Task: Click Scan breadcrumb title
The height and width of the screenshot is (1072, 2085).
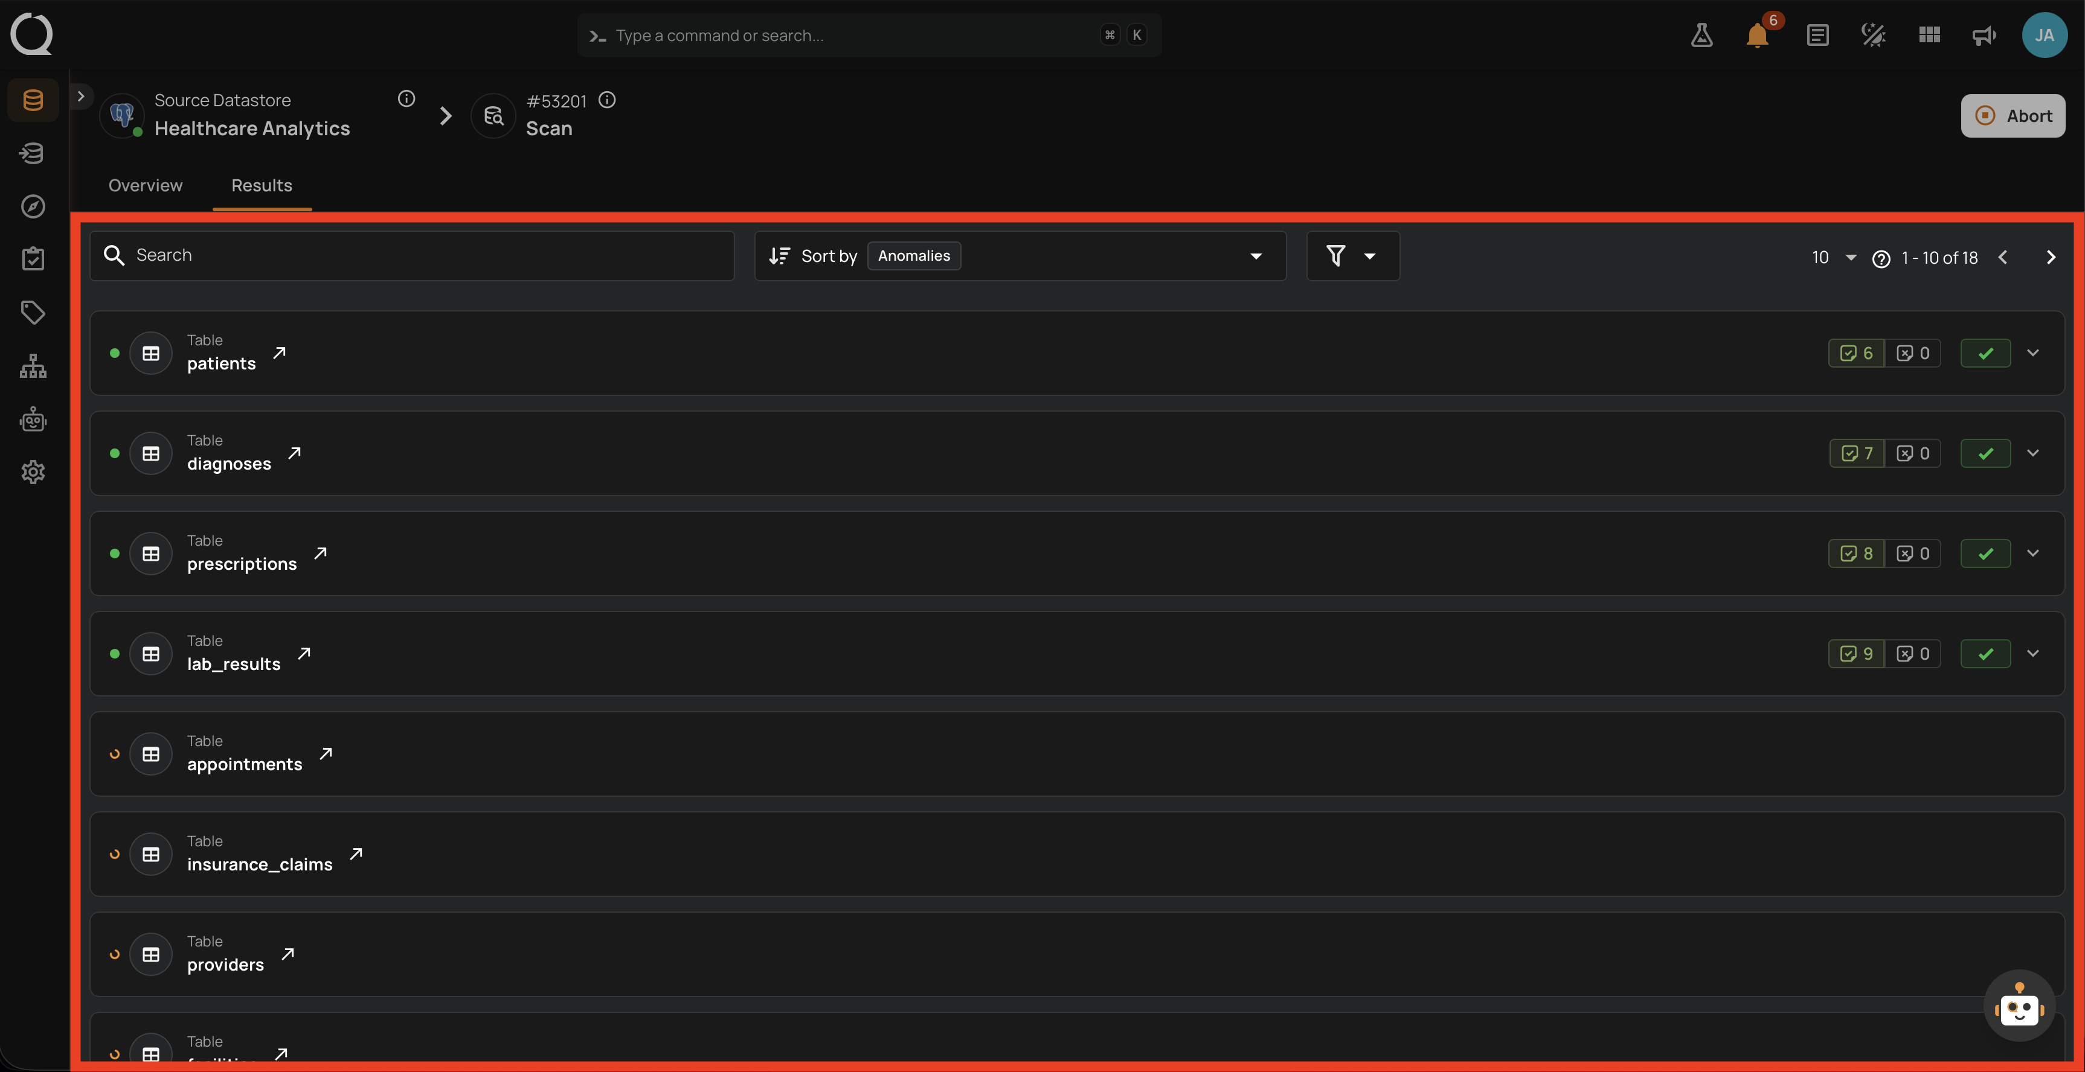Action: [549, 129]
